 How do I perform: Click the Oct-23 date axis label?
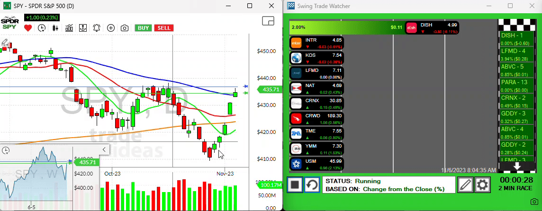112,173
